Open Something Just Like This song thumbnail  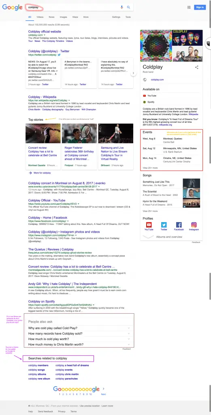pyautogui.click(x=191, y=183)
